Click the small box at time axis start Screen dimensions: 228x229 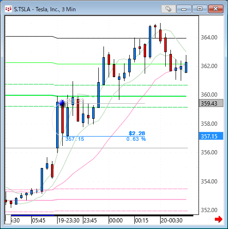8,220
